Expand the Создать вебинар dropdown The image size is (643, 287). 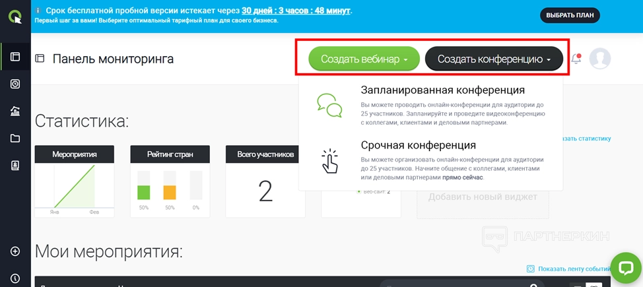(364, 59)
